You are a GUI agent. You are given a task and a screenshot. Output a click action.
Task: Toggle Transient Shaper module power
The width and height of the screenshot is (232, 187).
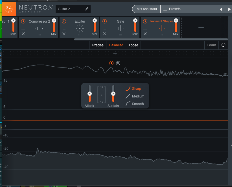(x=145, y=21)
